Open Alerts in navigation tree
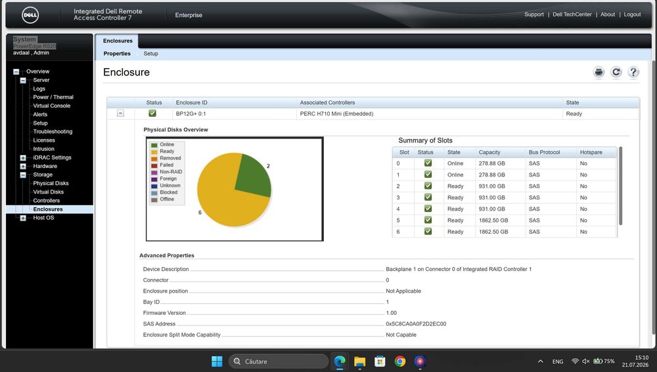The height and width of the screenshot is (372, 657). 40,114
